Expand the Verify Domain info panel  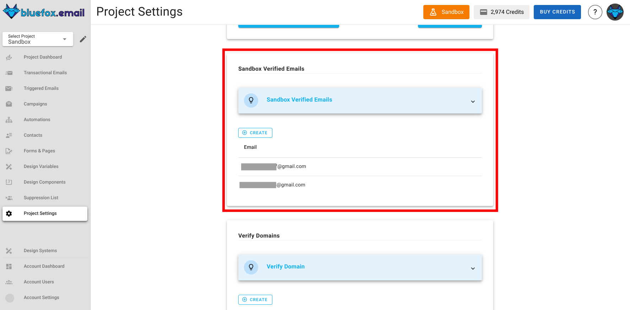[473, 268]
